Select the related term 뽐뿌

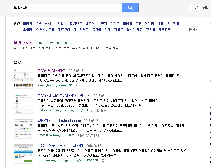pyautogui.click(x=39, y=24)
